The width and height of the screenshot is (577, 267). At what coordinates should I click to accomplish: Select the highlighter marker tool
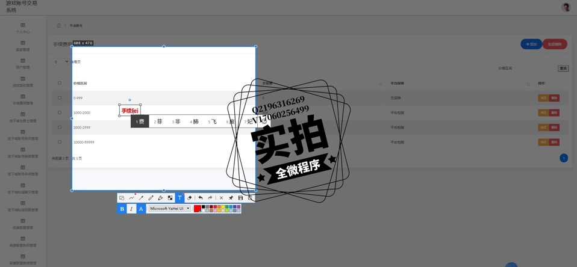pyautogui.click(x=160, y=198)
